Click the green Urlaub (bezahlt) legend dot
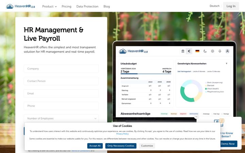This screenshot has height=153, width=245. (x=206, y=89)
